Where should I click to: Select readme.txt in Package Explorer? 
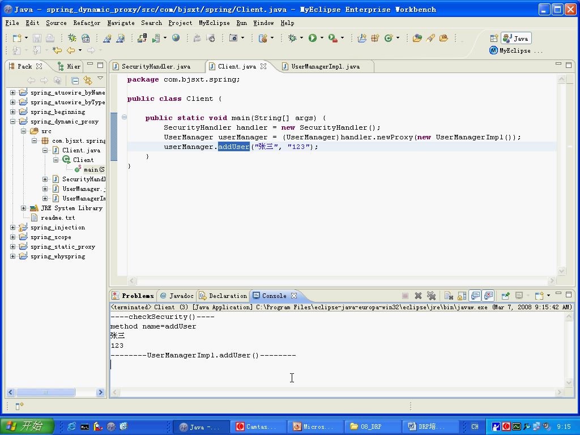point(57,218)
